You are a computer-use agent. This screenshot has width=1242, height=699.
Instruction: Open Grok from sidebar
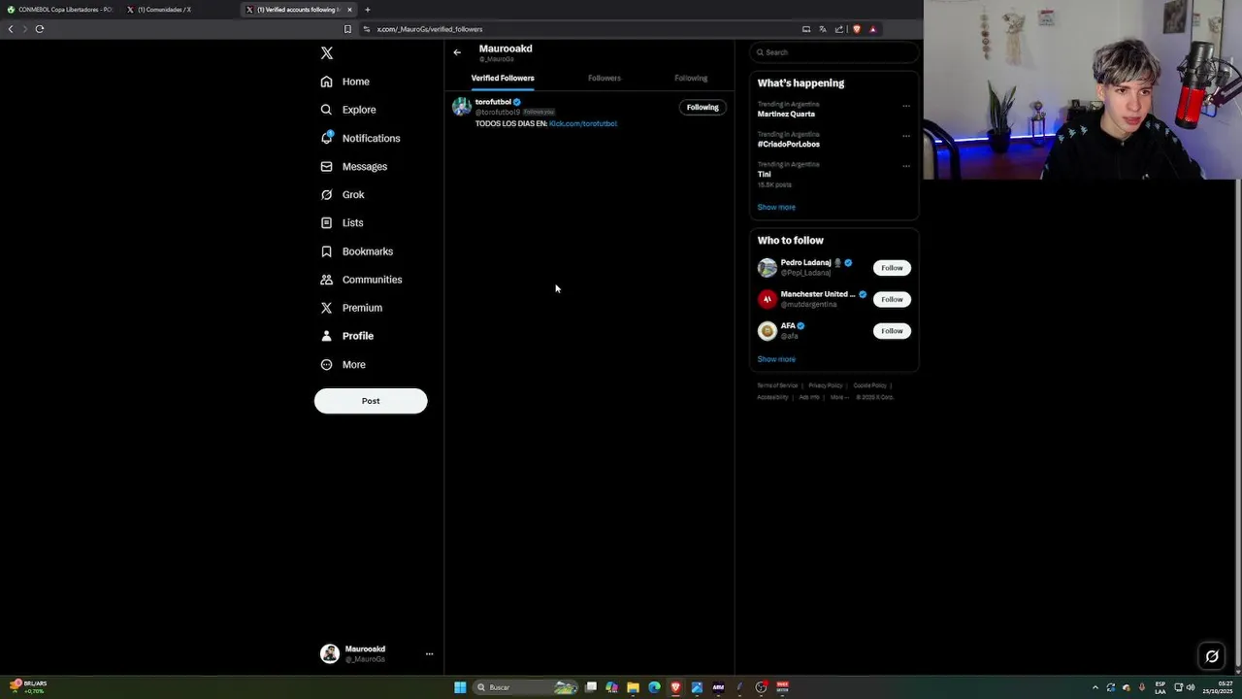pyautogui.click(x=343, y=194)
